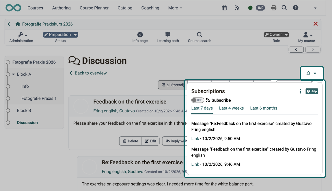This screenshot has height=191, width=332.
Task: Select the Last 7 days tab
Action: 202,108
